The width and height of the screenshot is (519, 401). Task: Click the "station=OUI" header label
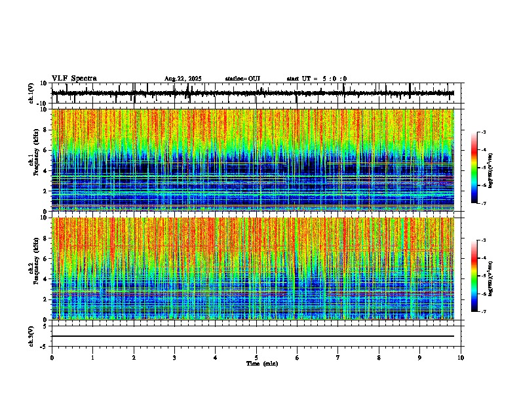tap(242, 79)
